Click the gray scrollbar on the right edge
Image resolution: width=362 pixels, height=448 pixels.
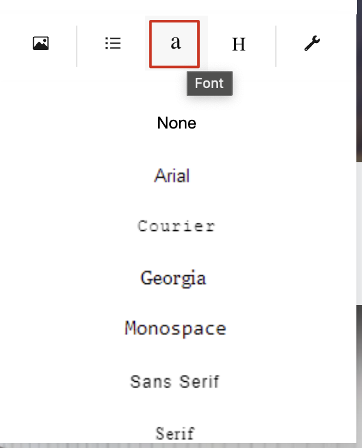coord(359,233)
